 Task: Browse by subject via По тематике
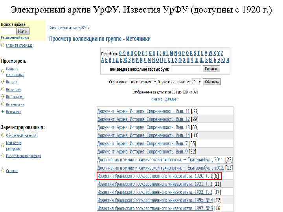pos(15,104)
